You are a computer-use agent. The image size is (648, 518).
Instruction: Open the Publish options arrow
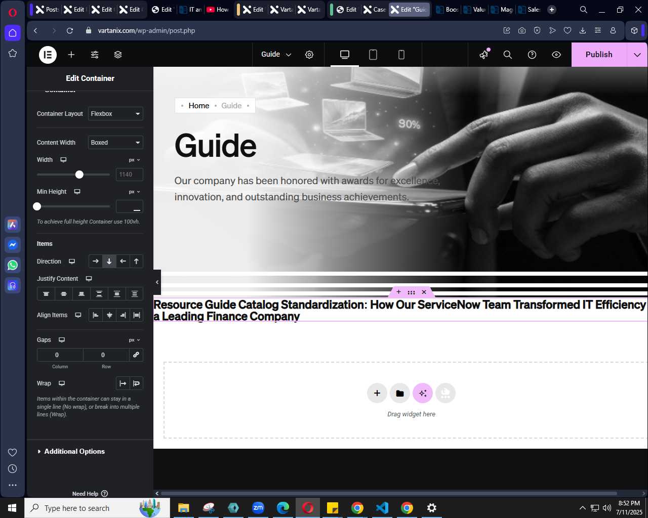637,55
